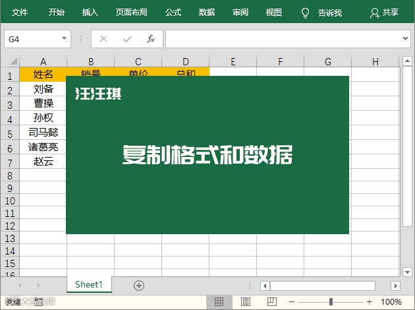The height and width of the screenshot is (310, 415).
Task: Click the cell containing 赵云
Action: pos(43,161)
